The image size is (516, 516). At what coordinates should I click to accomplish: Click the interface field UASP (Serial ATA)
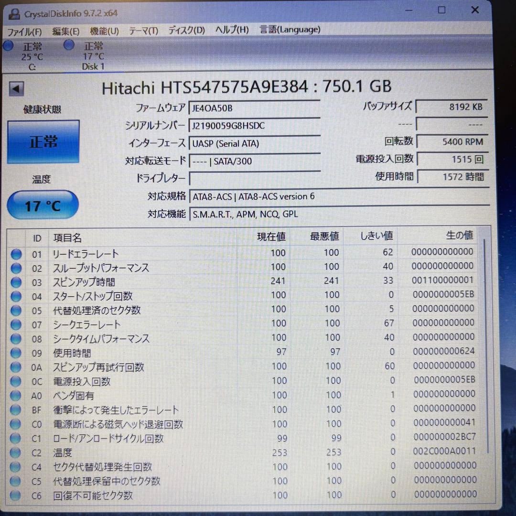pyautogui.click(x=254, y=143)
